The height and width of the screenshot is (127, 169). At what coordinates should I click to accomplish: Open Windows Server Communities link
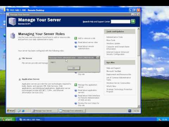tap(118, 83)
